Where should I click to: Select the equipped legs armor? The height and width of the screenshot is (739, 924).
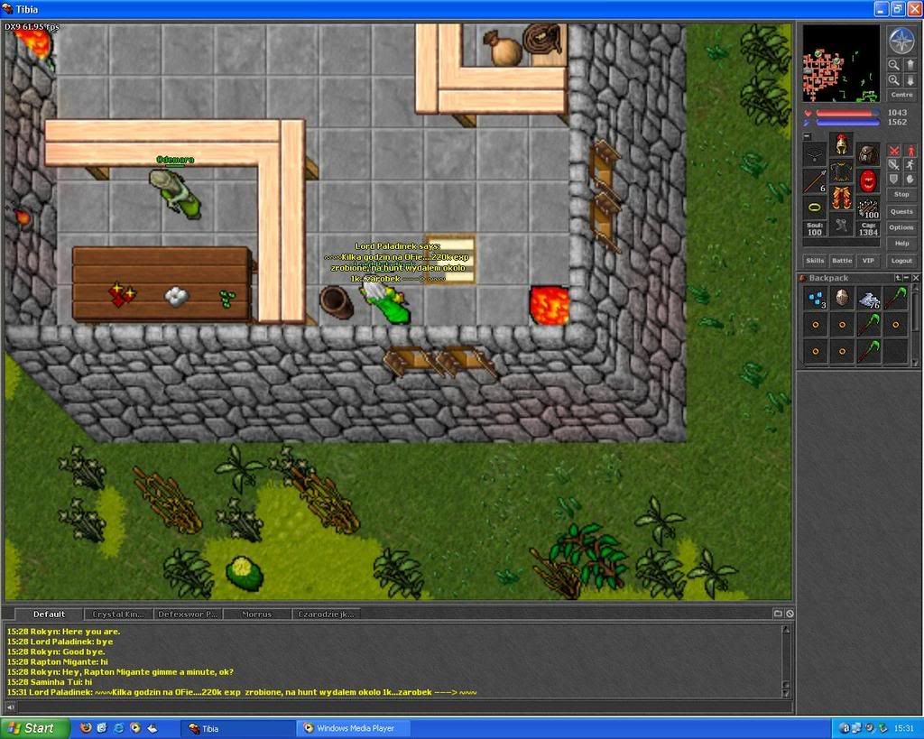coord(842,198)
